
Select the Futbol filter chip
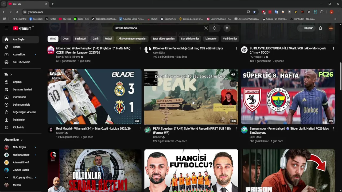click(108, 39)
